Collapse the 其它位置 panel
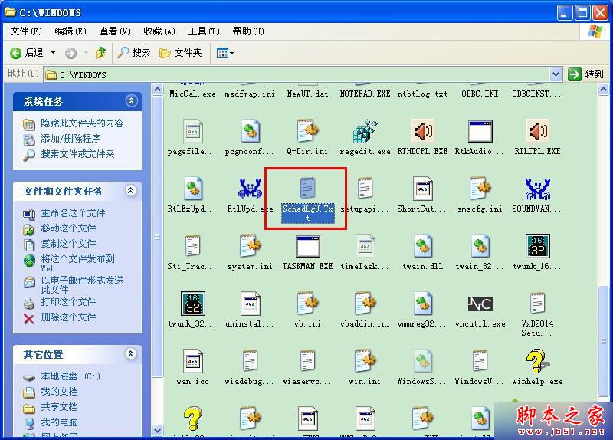 point(131,355)
